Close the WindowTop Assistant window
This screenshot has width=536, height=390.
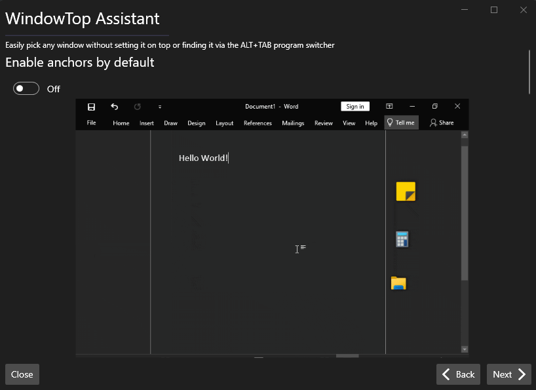pos(524,10)
